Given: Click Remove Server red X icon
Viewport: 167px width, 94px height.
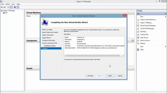Looking at the screenshot, I should coord(138,40).
